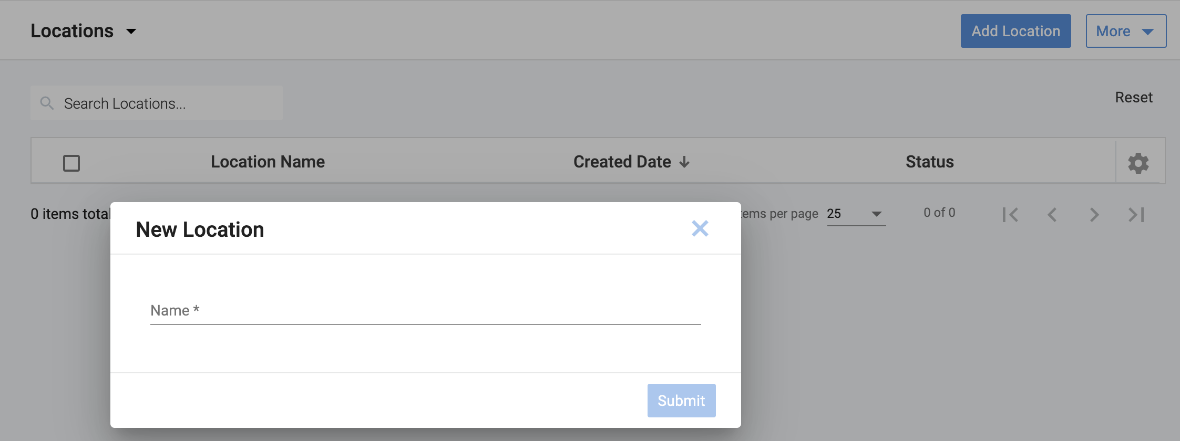Click the Reset link

pos(1134,98)
